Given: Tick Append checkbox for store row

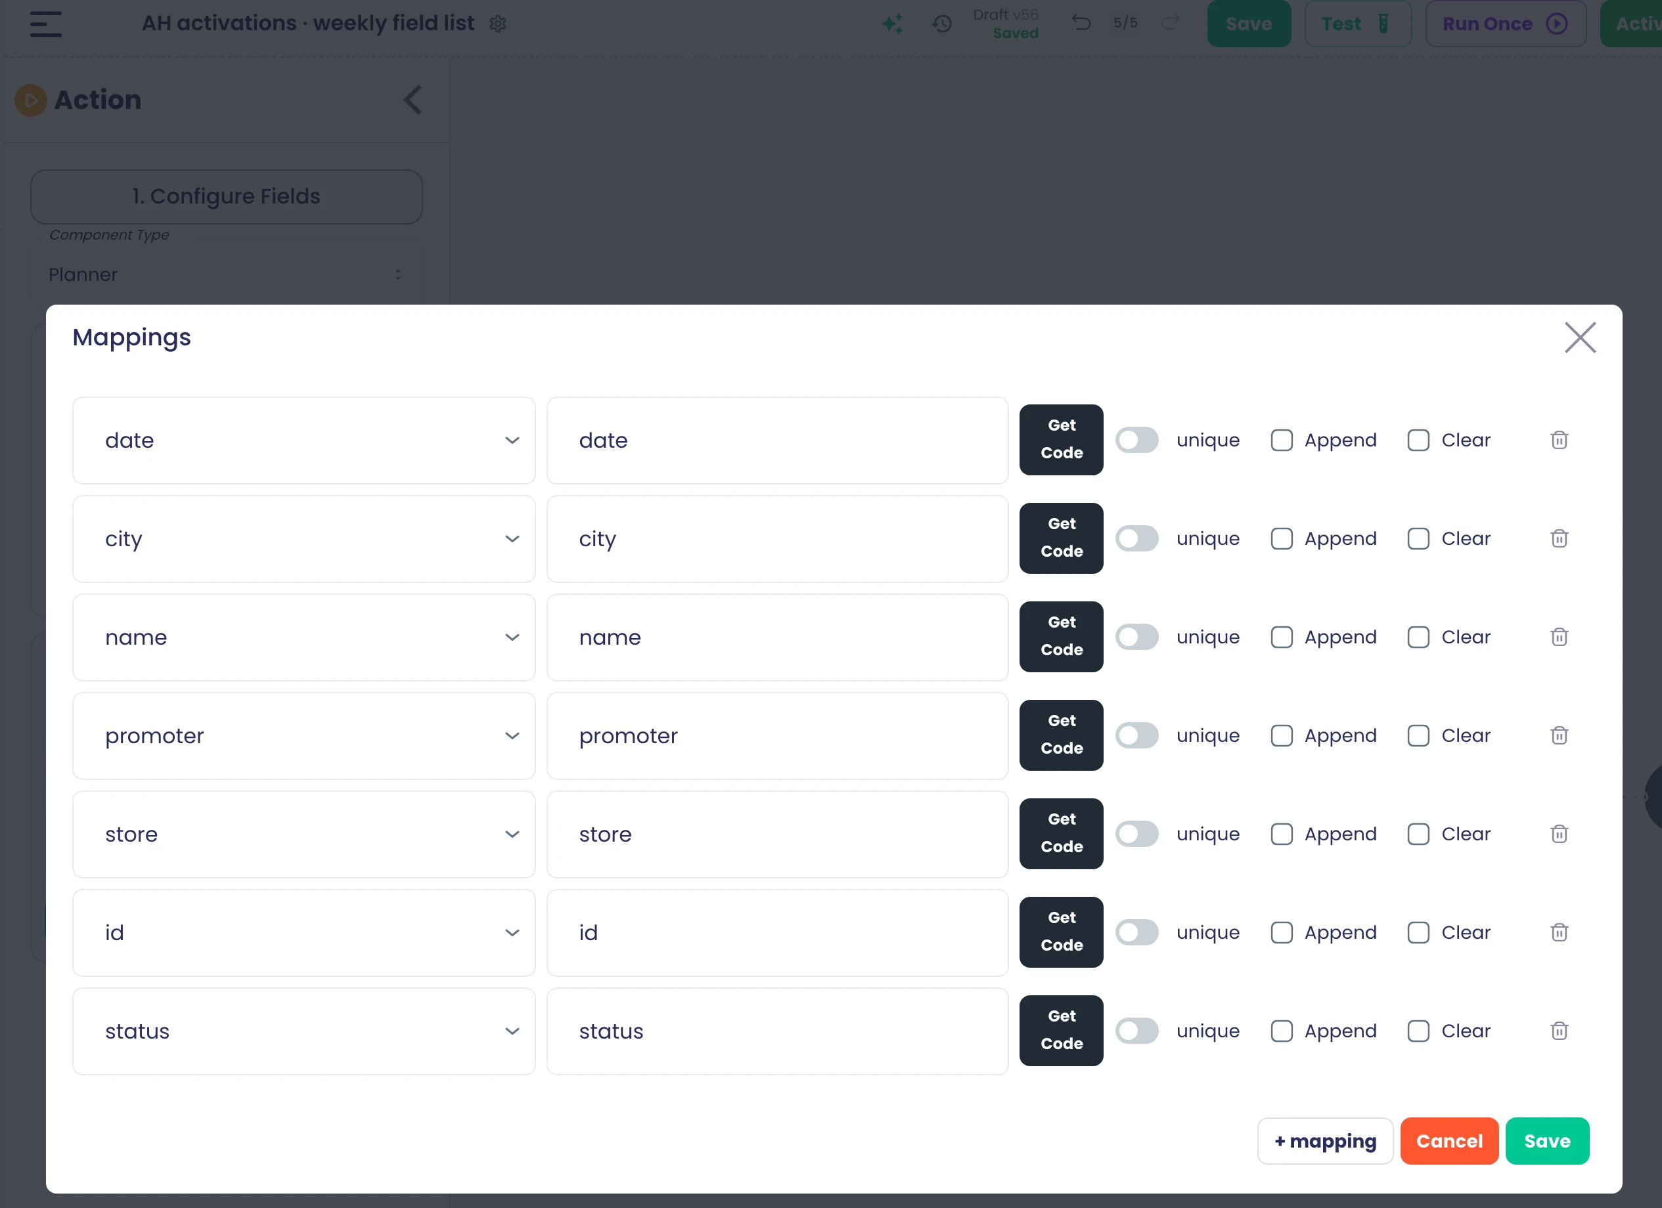Looking at the screenshot, I should tap(1282, 834).
